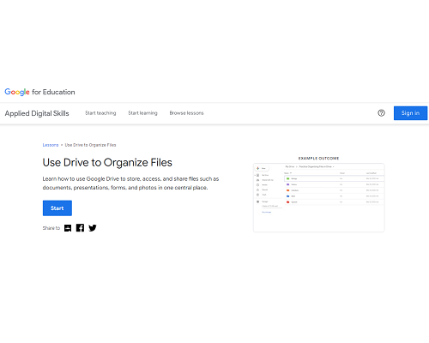The image size is (429, 343).
Task: Share lesson to Google Classroom icon
Action: tap(68, 228)
